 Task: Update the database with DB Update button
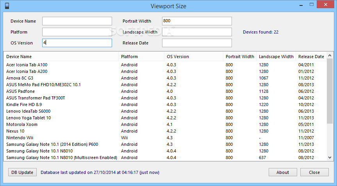tap(22, 172)
